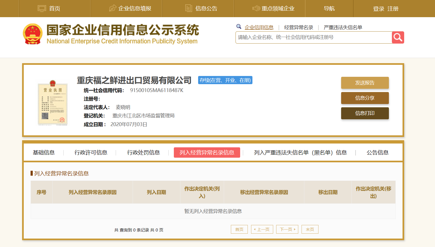Open the 信息公告 menu

click(206, 8)
